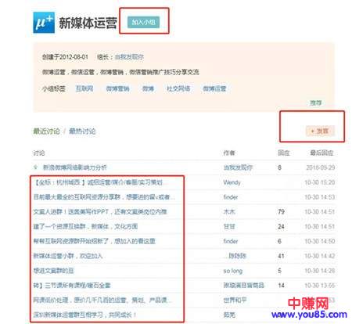Click the blue μ+ group logo
Screen dimensions: 352x324
pyautogui.click(x=44, y=23)
